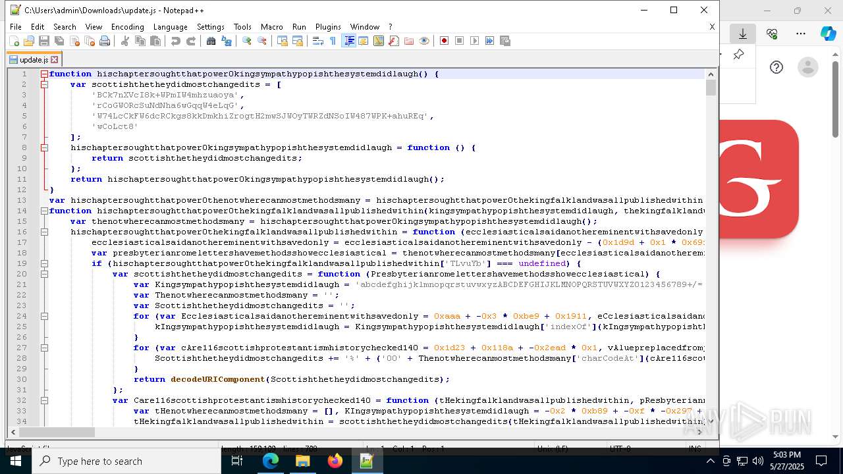Open a file using the folder icon
843x474 pixels.
pyautogui.click(x=29, y=41)
